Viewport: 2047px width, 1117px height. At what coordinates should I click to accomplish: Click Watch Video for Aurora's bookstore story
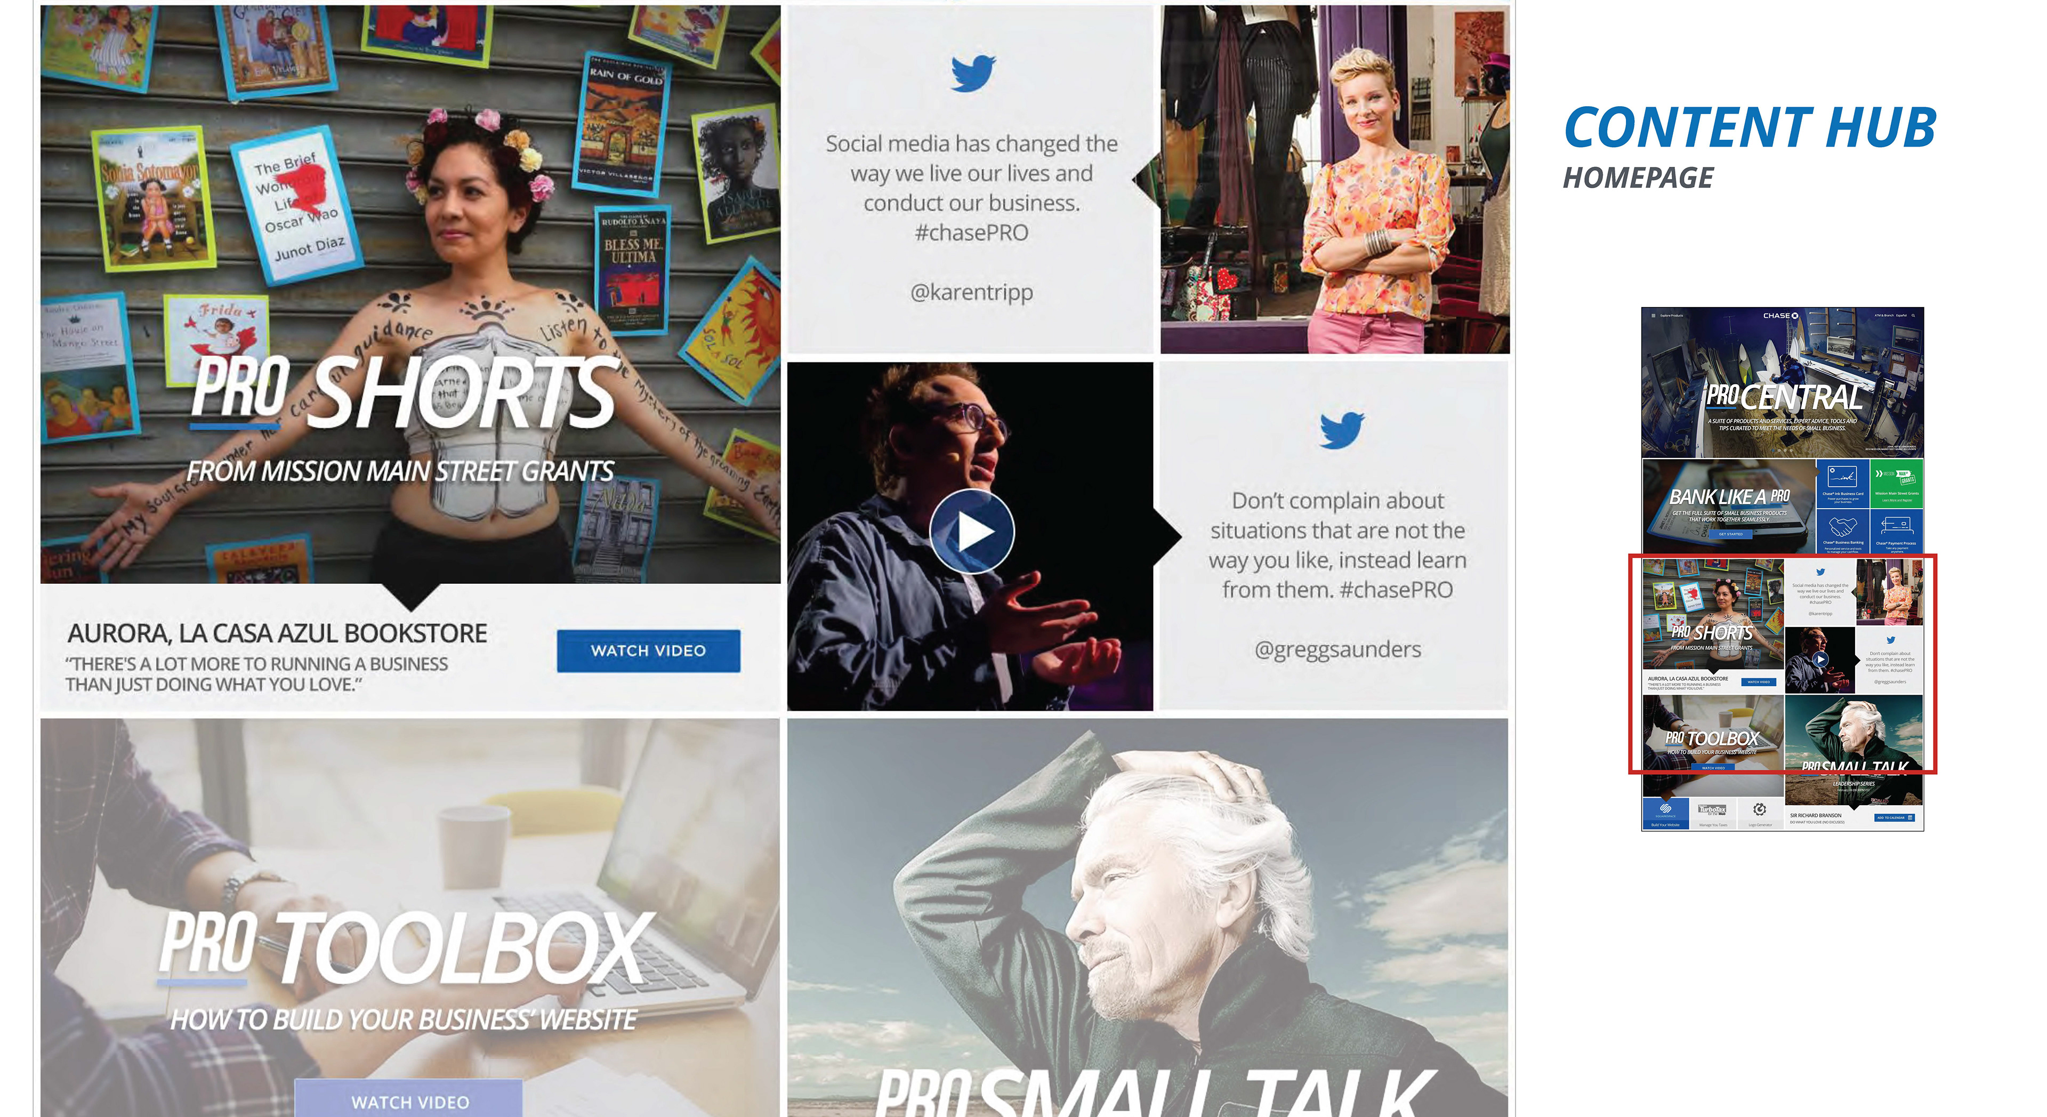coord(648,650)
